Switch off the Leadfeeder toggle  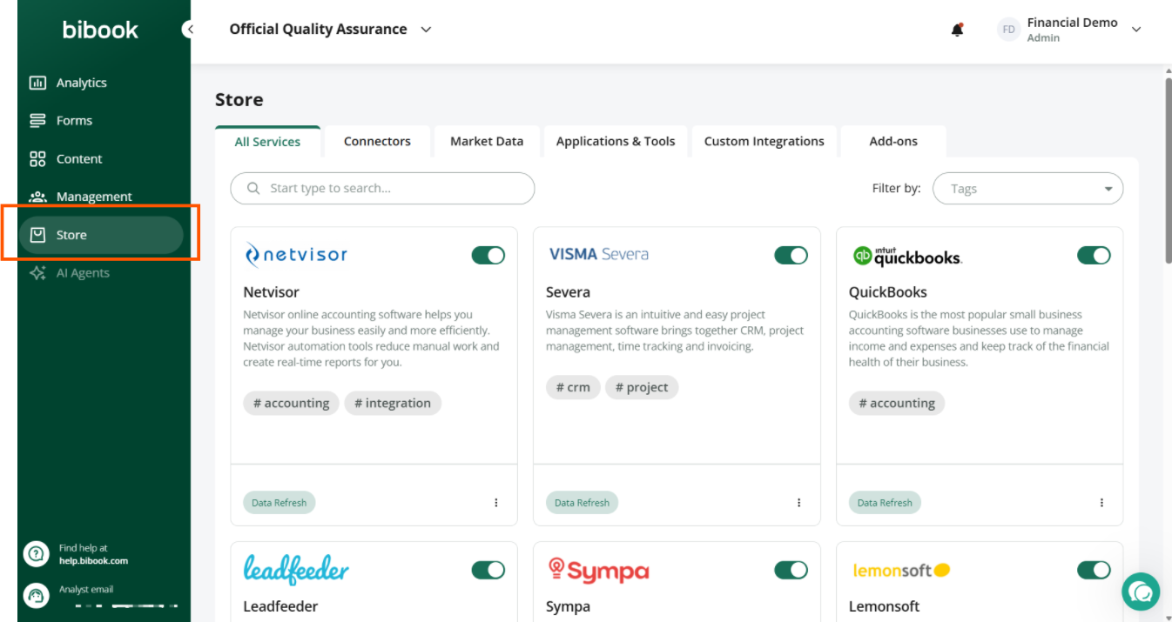tap(488, 570)
